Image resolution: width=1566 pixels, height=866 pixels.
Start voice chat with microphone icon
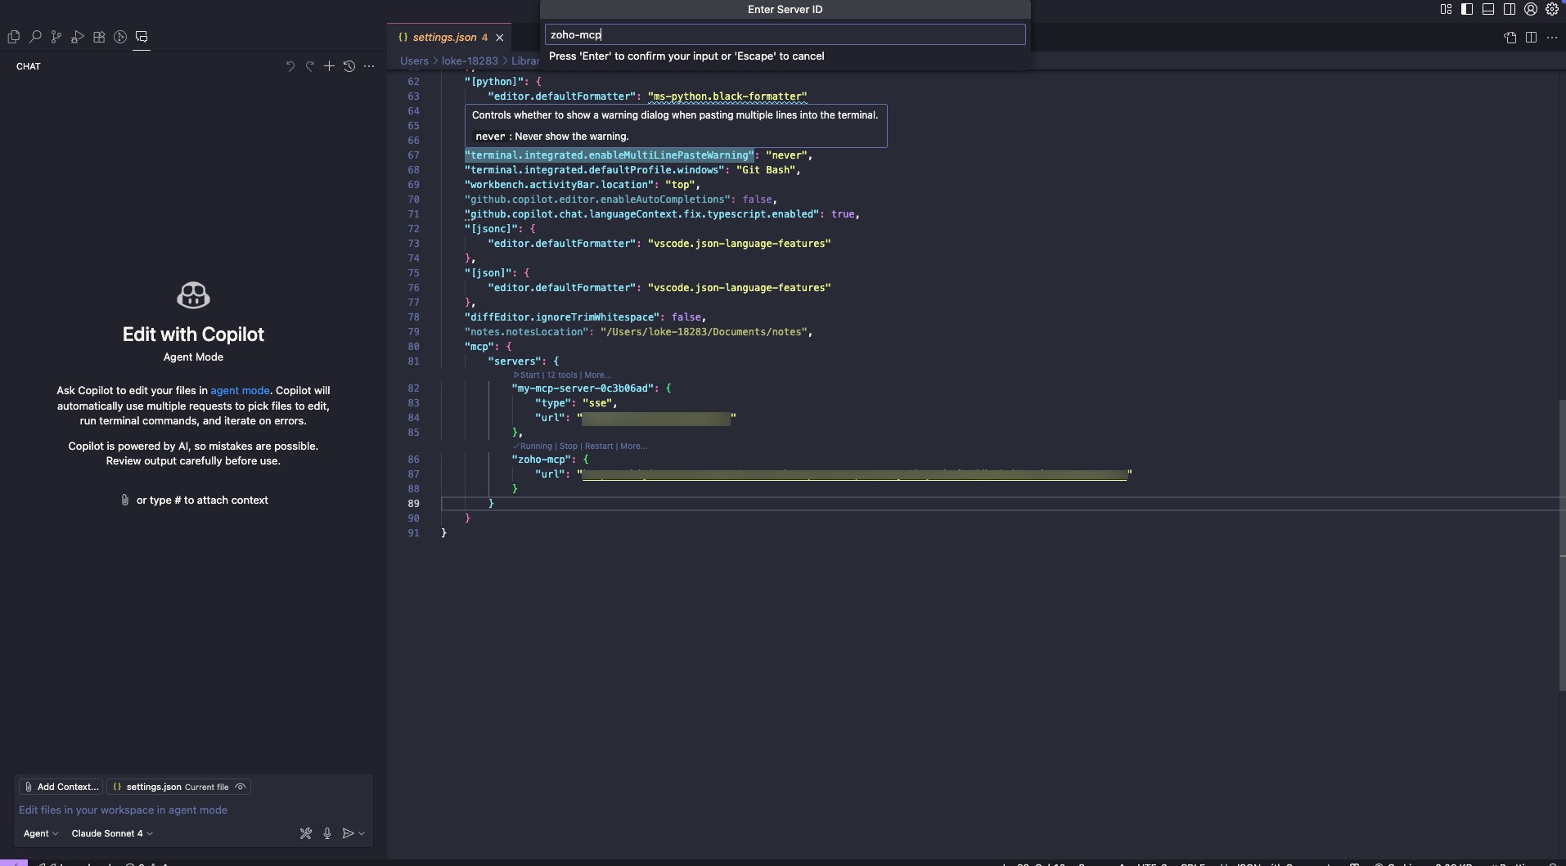[x=327, y=833]
